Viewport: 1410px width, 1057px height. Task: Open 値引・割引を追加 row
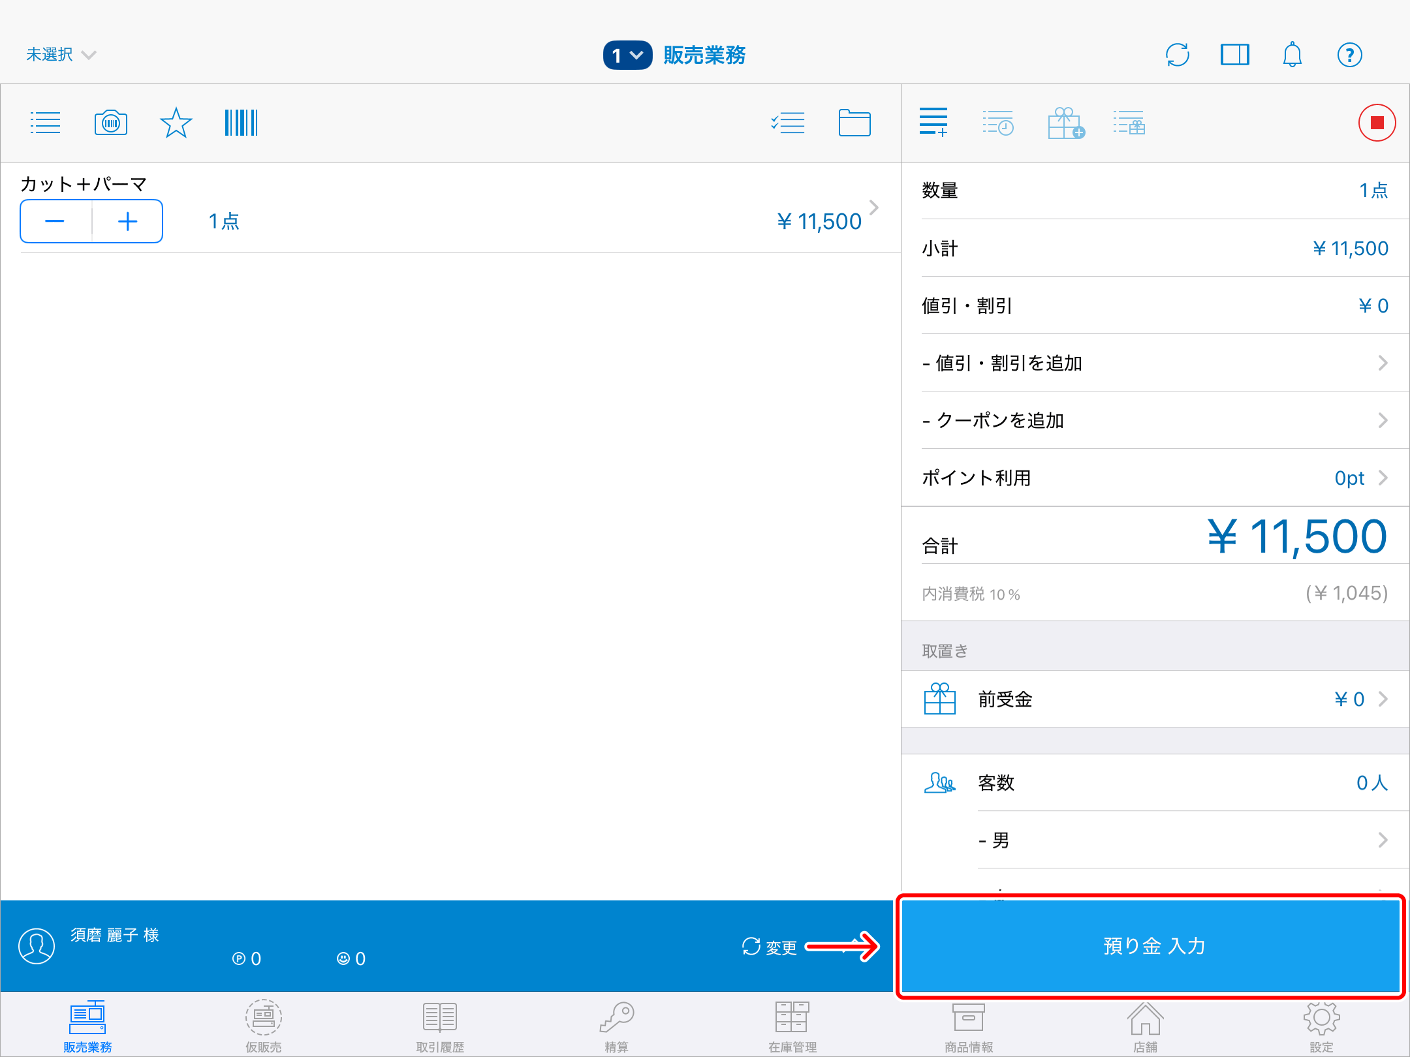(x=1154, y=363)
